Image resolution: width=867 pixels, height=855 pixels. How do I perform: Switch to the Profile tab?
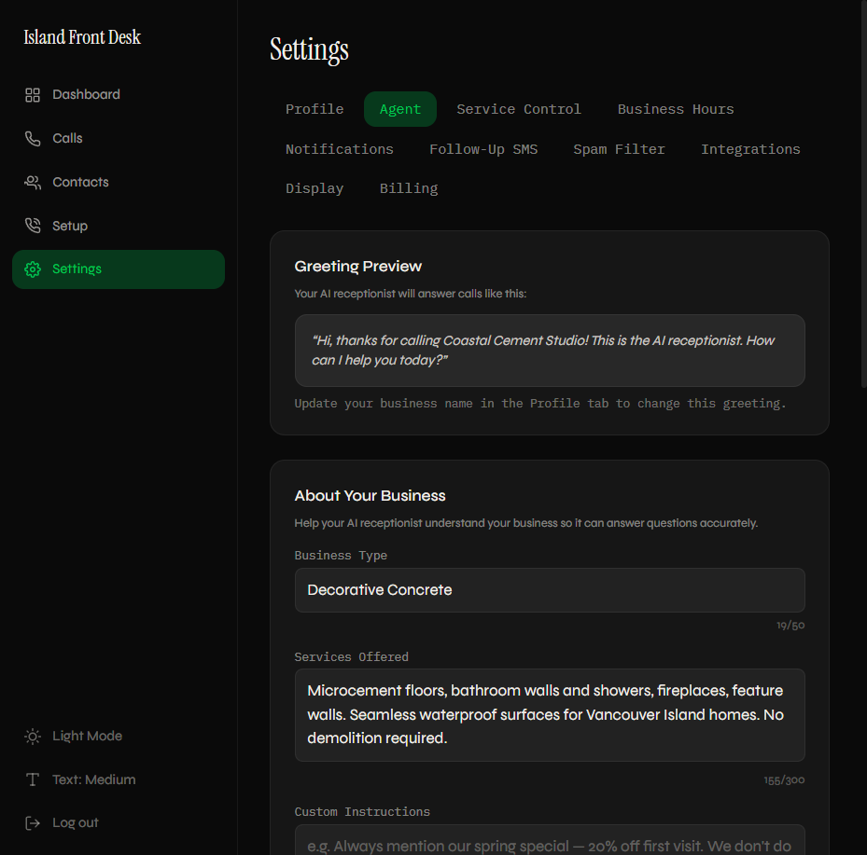tap(315, 109)
